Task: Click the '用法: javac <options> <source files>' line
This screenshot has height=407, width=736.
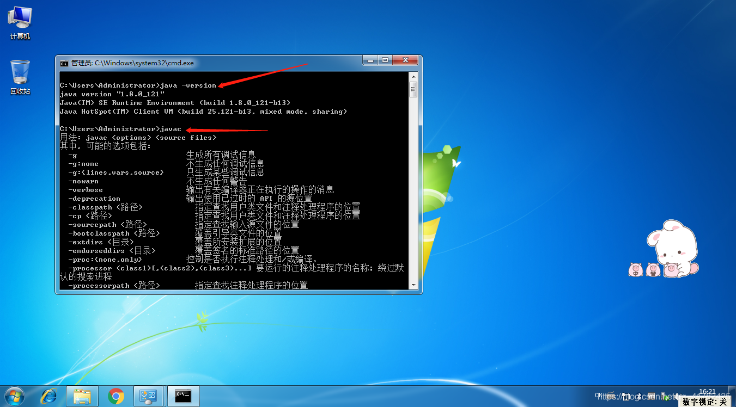Action: [x=138, y=138]
